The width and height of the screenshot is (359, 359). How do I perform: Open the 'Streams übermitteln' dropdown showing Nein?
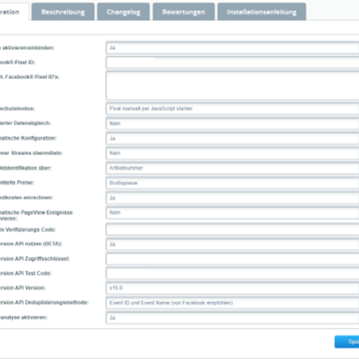[x=232, y=153]
